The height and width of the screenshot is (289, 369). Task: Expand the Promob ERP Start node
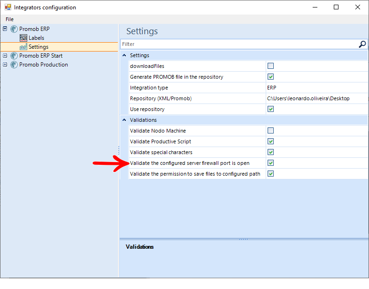pyautogui.click(x=5, y=56)
